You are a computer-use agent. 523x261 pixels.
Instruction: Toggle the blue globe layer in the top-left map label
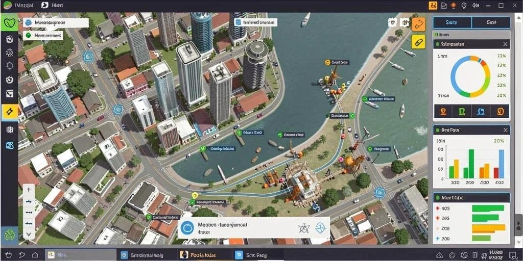[28, 22]
